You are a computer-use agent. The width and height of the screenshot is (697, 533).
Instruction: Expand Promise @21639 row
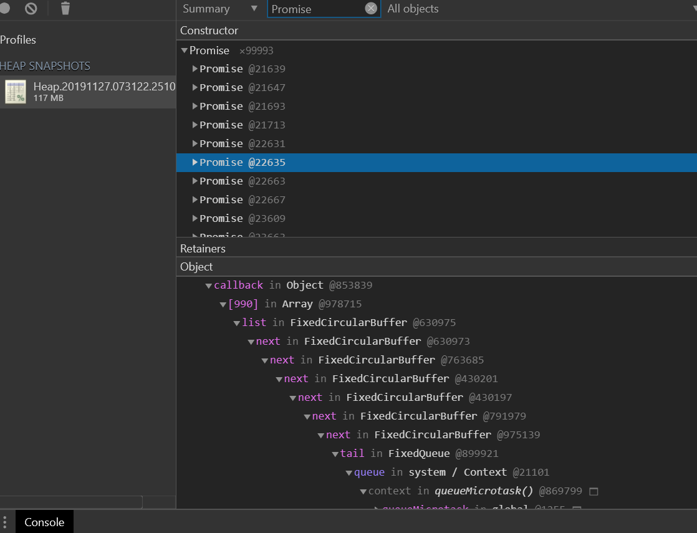pos(195,69)
